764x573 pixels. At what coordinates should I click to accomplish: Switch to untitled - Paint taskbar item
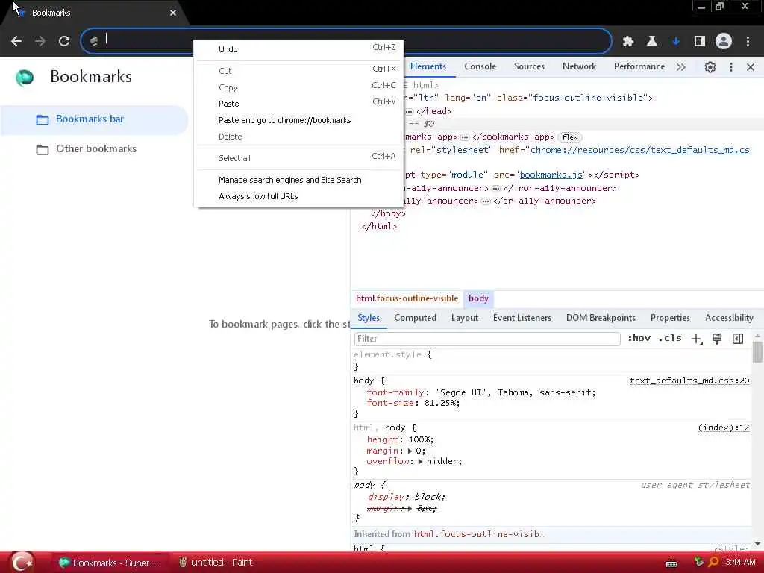coord(216,563)
